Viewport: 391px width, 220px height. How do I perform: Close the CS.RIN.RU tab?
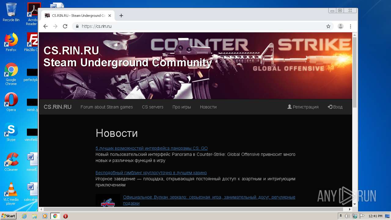click(110, 16)
